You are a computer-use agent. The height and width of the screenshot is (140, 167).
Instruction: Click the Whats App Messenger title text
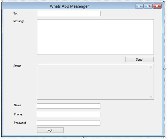click(69, 6)
